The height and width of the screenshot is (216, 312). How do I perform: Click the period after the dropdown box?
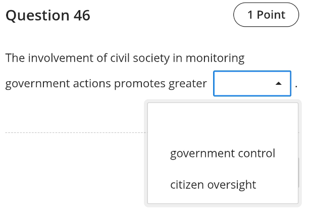[296, 86]
